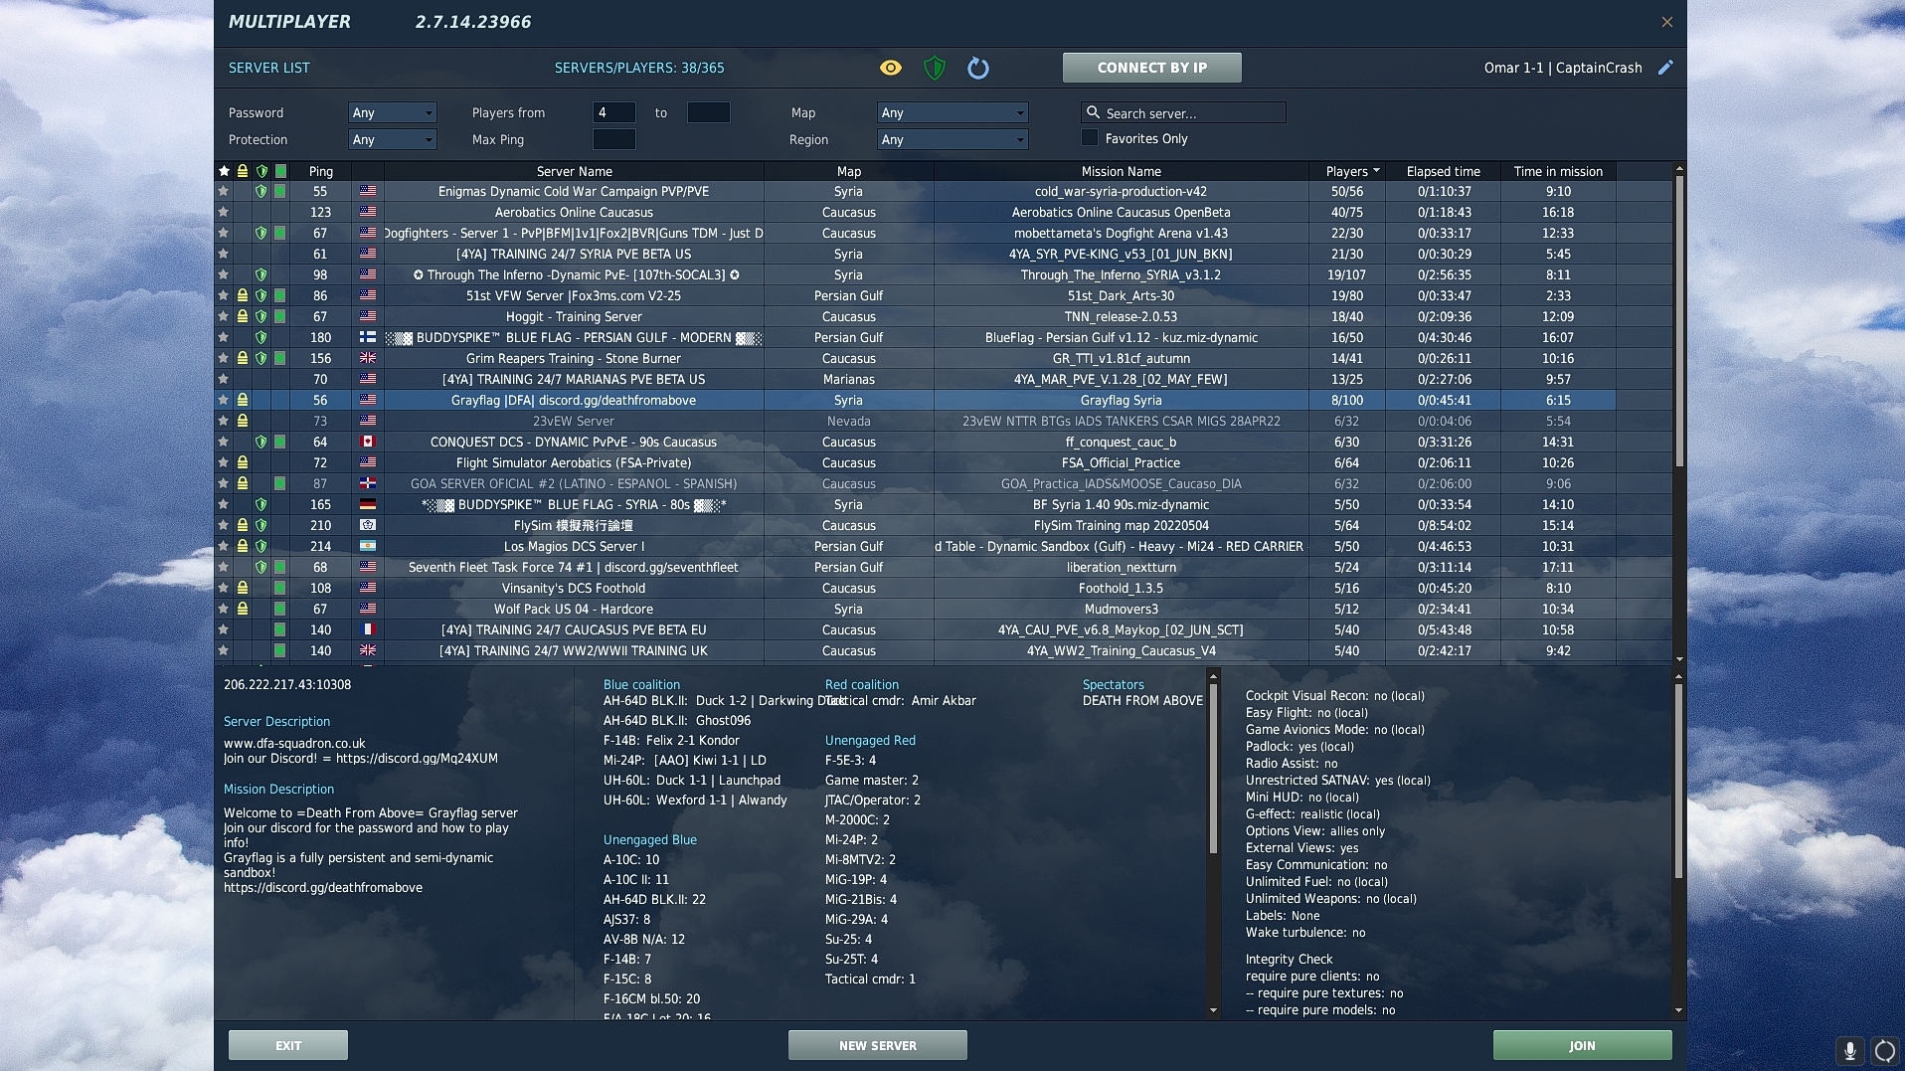This screenshot has width=1905, height=1071.
Task: Click lock icon on FlySim server row
Action: click(242, 525)
